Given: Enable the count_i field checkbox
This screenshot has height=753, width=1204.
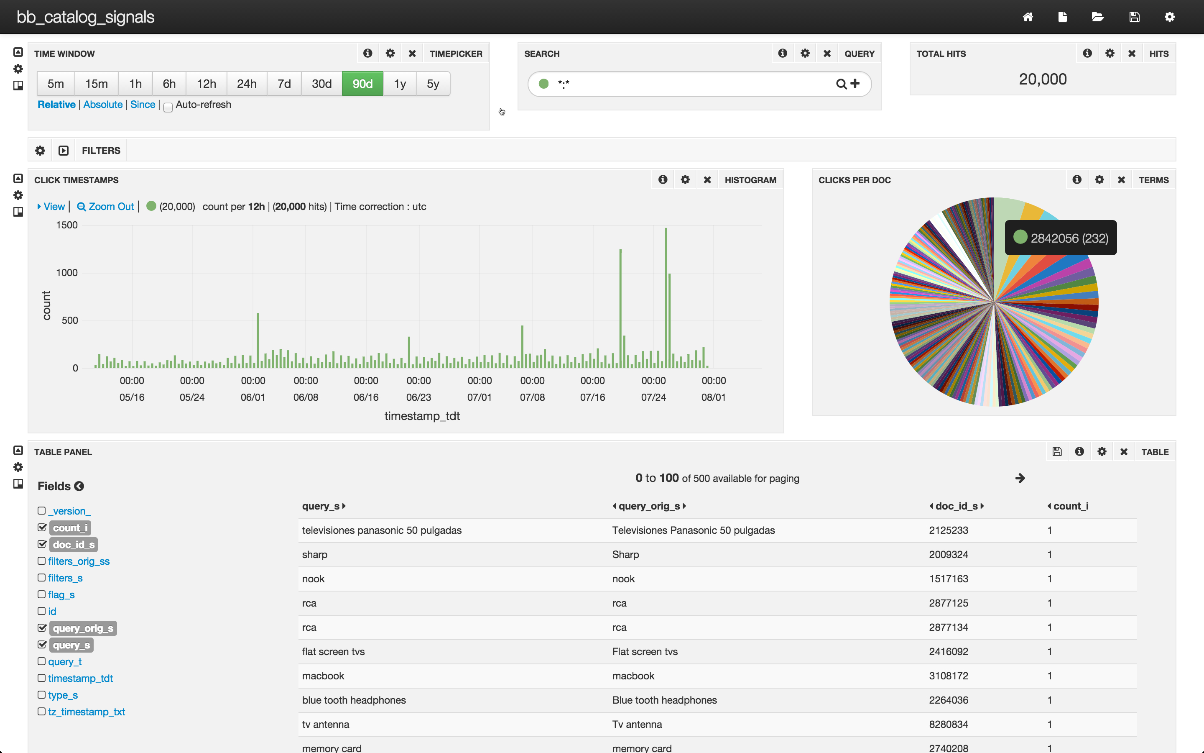Looking at the screenshot, I should pyautogui.click(x=42, y=528).
